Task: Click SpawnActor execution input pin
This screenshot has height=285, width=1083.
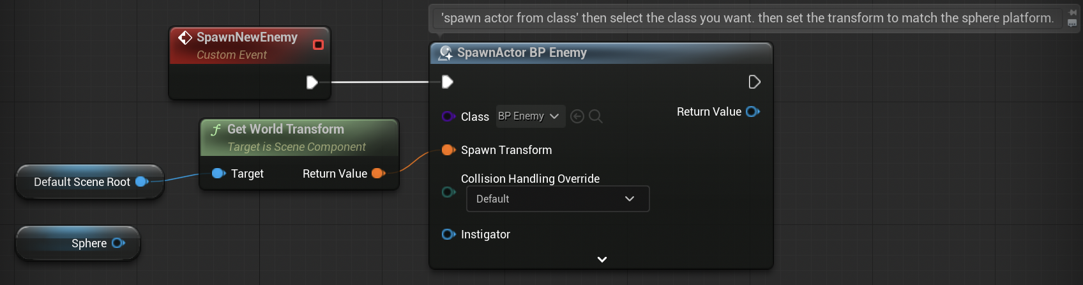Action: (448, 82)
